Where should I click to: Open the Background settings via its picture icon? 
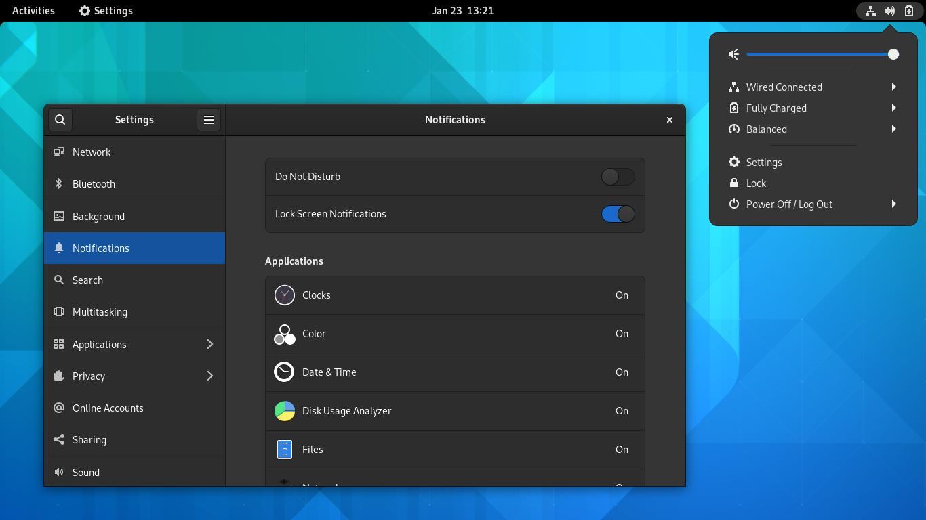59,216
